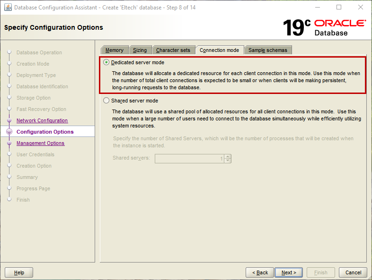The height and width of the screenshot is (280, 372).
Task: Click the disabled Finish button
Action: click(321, 272)
